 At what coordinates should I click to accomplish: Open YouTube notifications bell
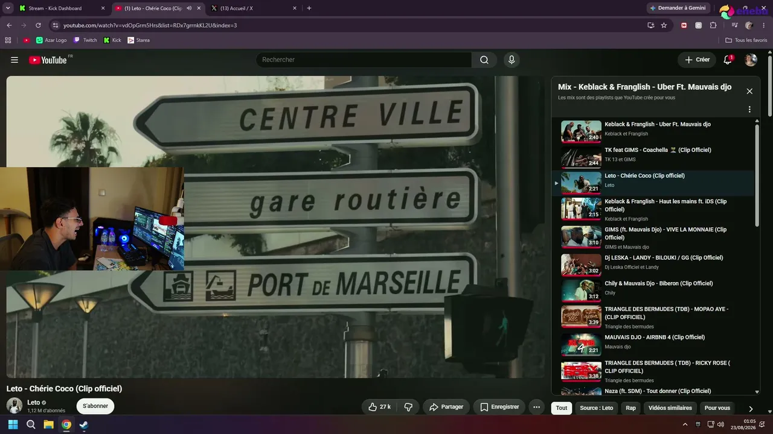pos(728,60)
